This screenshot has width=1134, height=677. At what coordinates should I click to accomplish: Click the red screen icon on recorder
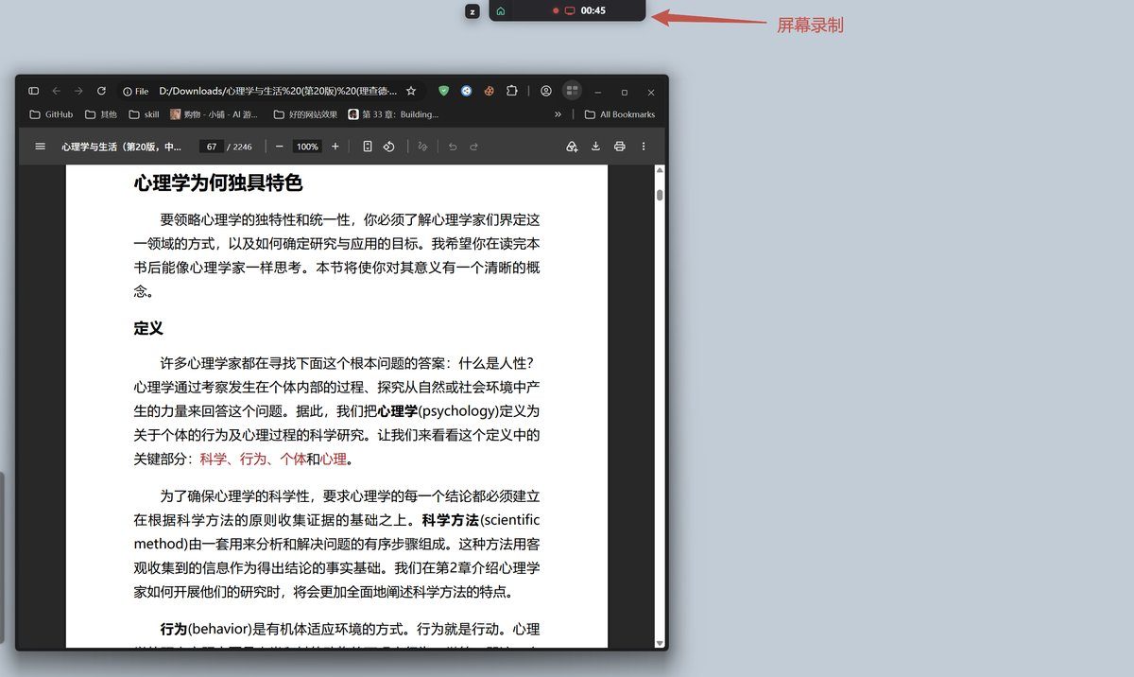(570, 10)
